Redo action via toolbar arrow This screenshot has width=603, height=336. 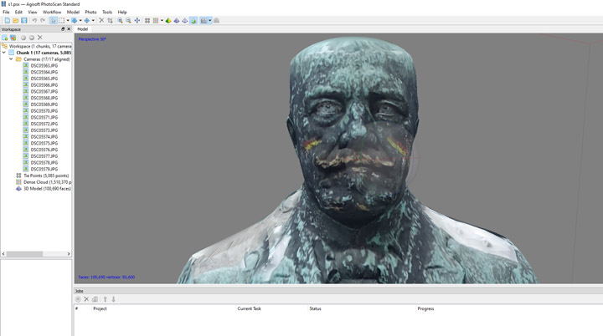click(43, 20)
